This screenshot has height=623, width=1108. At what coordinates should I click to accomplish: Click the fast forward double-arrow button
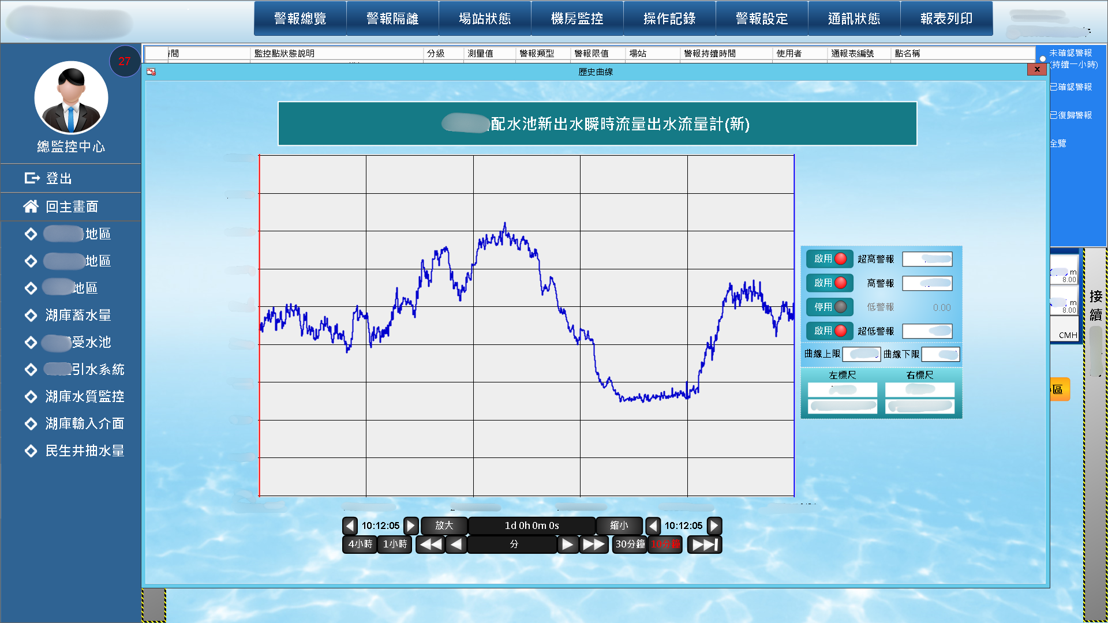click(x=593, y=544)
